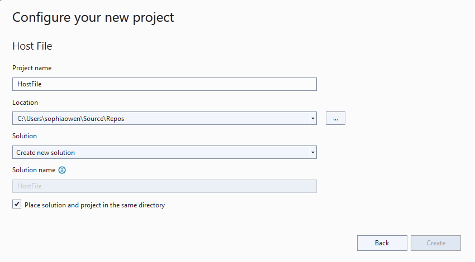Click the 'Solution name' label text
Screen dimensions: 475x262
[x=34, y=170]
